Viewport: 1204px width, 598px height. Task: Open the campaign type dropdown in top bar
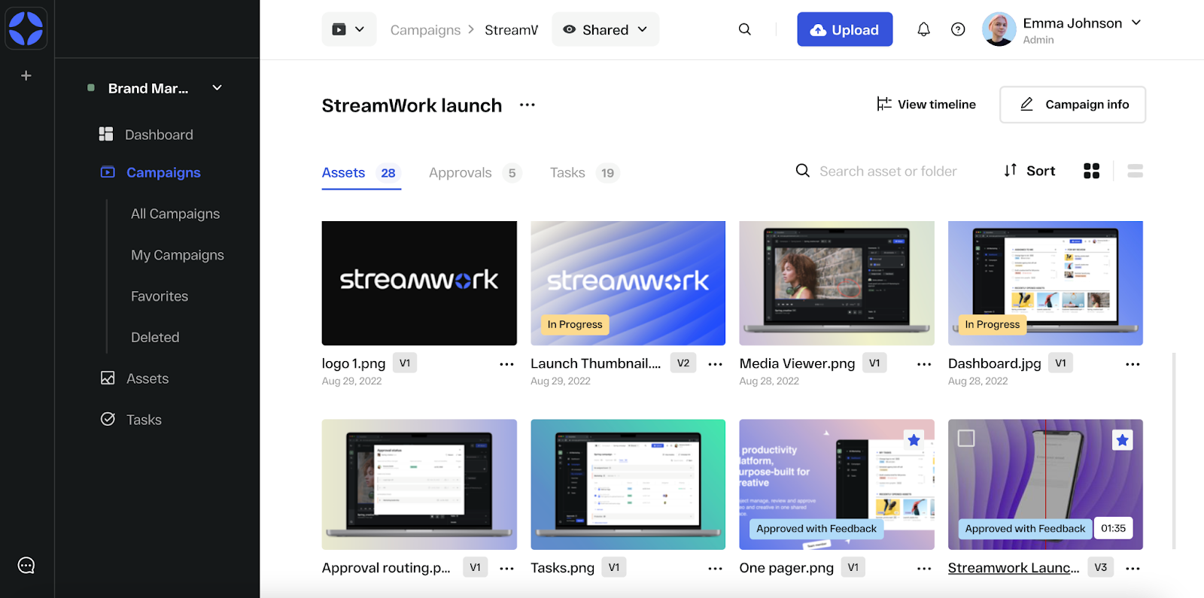point(349,29)
